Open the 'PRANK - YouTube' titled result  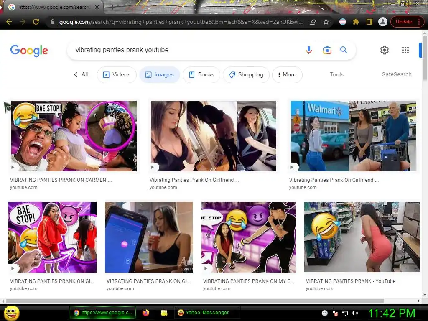click(x=351, y=281)
